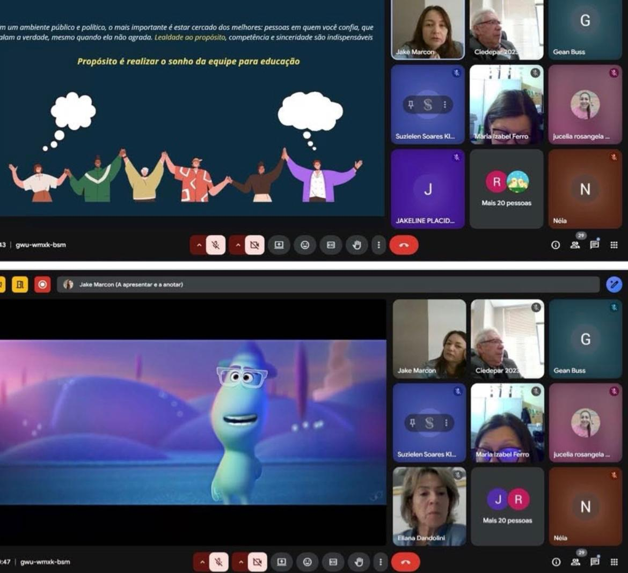This screenshot has height=573, width=628.
Task: Click the meeting code gwu-wmxk-bsm in the upper call
Action: click(40, 245)
